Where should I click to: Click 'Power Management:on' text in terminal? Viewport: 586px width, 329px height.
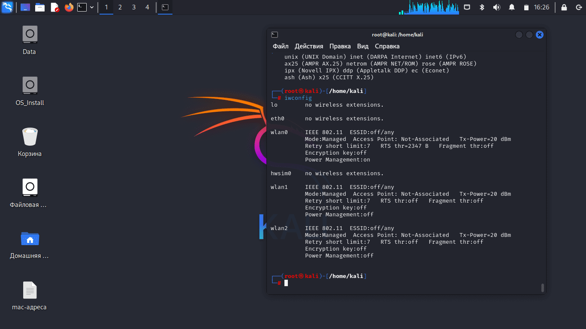click(338, 160)
